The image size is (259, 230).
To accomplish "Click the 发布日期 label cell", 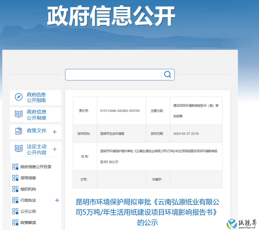I will pyautogui.click(x=158, y=134).
